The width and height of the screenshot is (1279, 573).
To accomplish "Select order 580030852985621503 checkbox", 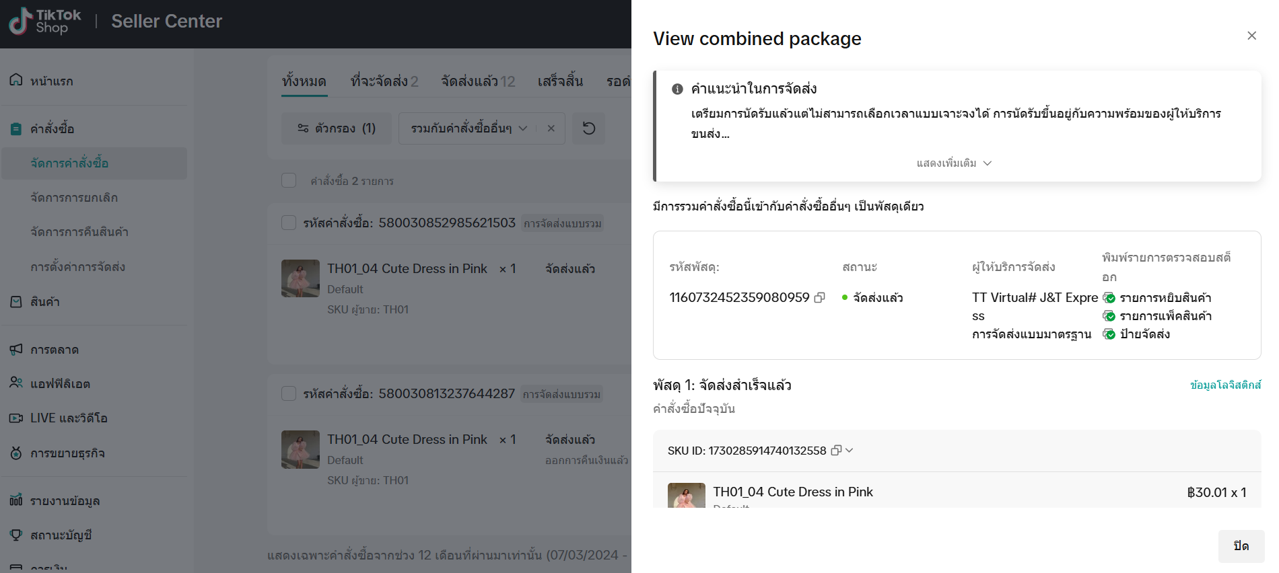I will [x=289, y=223].
